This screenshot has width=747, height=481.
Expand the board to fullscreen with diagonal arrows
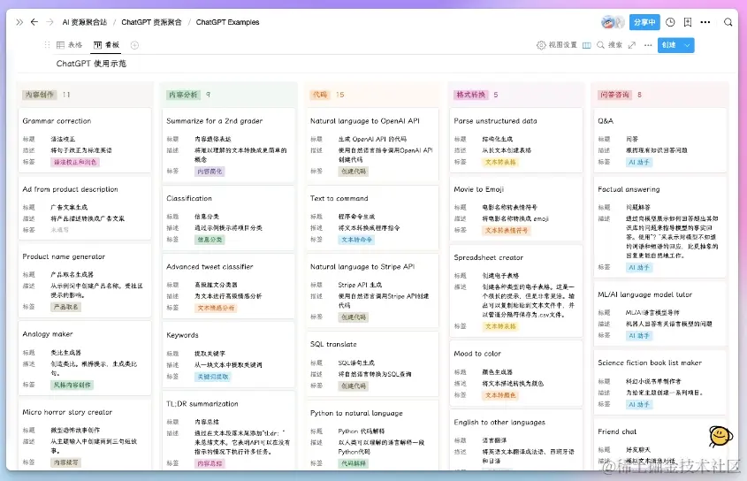point(632,45)
